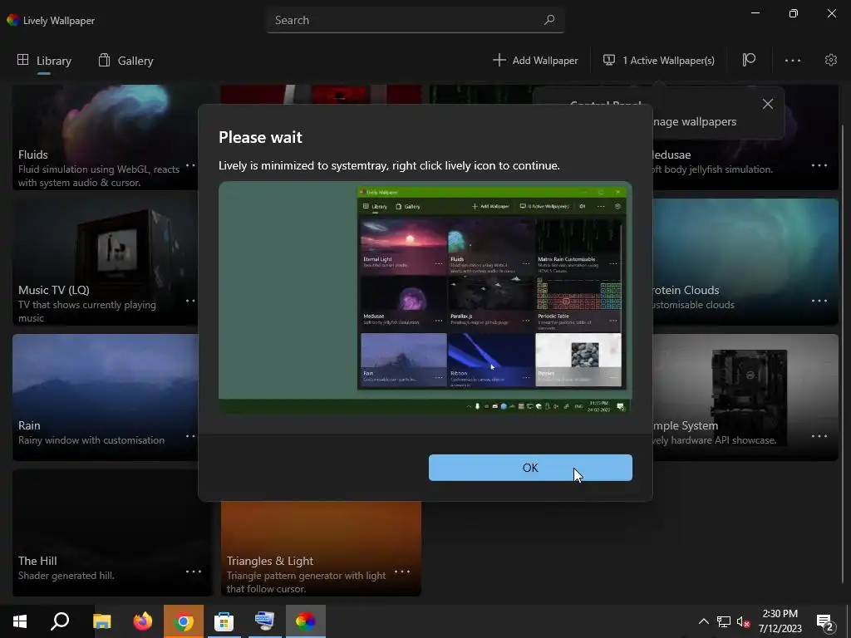Click Lively Wallpaper taskbar icon

point(306,621)
